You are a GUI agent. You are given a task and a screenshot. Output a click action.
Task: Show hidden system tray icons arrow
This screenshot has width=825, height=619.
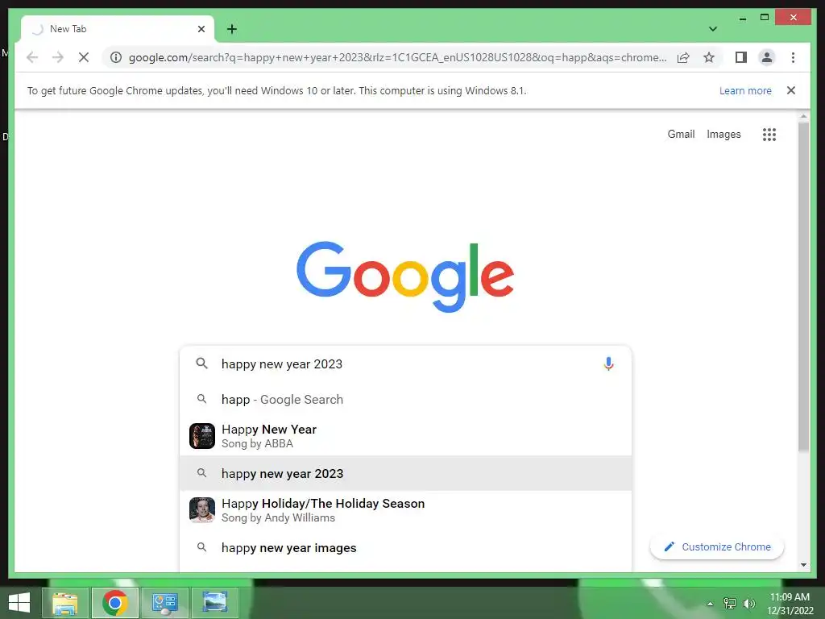coord(710,604)
